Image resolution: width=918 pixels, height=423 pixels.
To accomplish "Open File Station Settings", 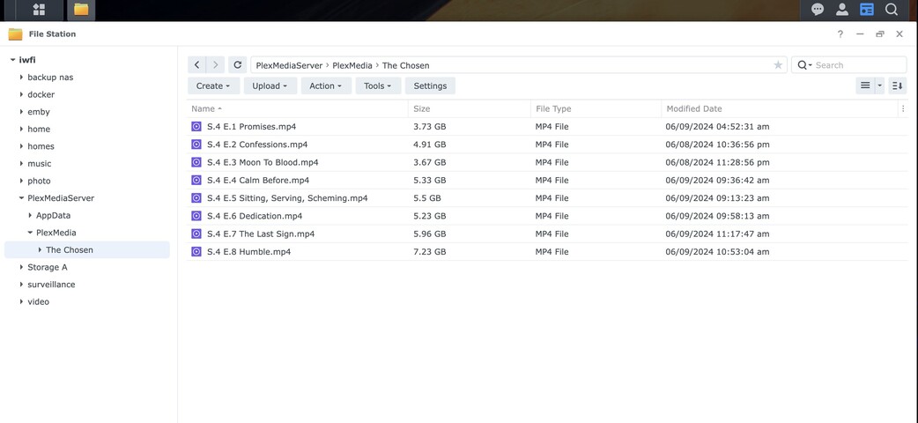I will pyautogui.click(x=430, y=85).
